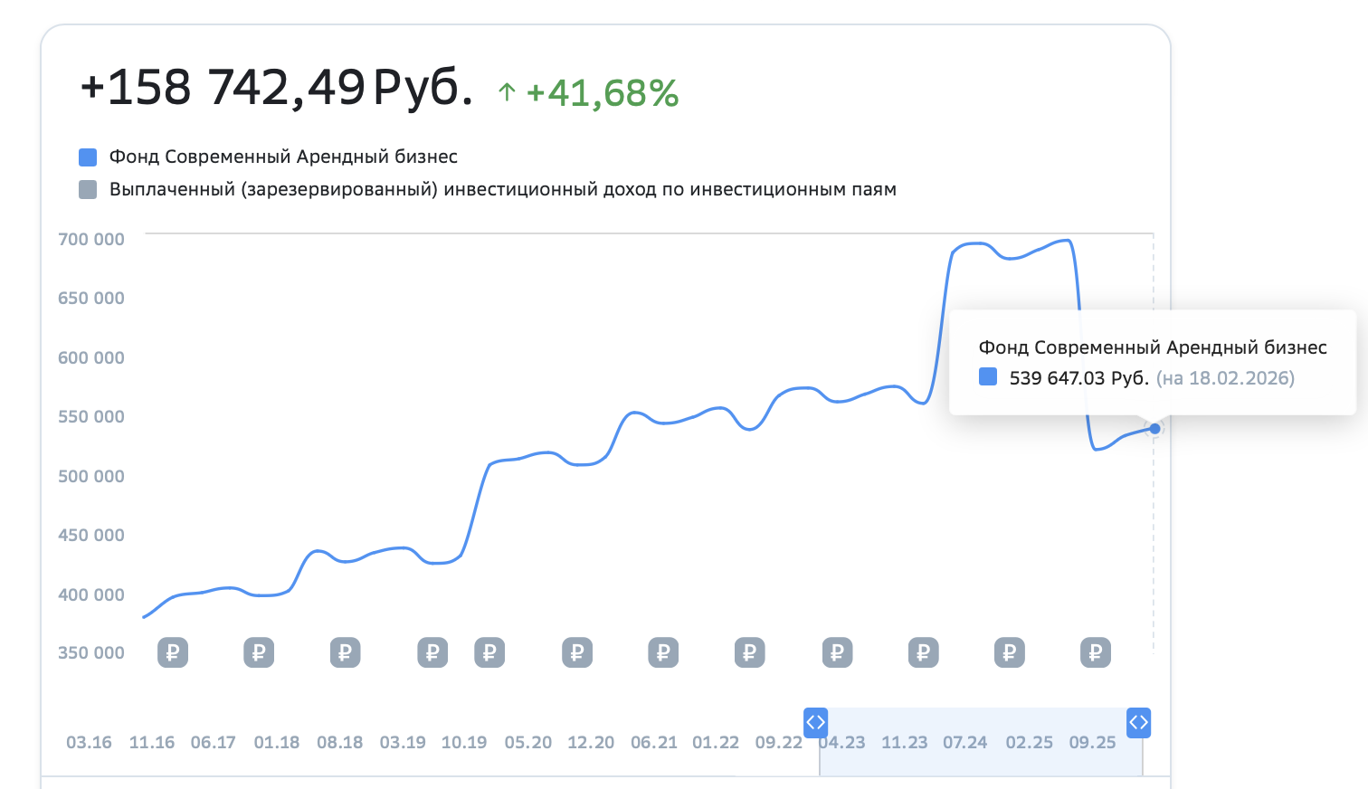This screenshot has width=1368, height=789.
Task: Click the +41,68% growth indicator
Action: click(x=602, y=93)
